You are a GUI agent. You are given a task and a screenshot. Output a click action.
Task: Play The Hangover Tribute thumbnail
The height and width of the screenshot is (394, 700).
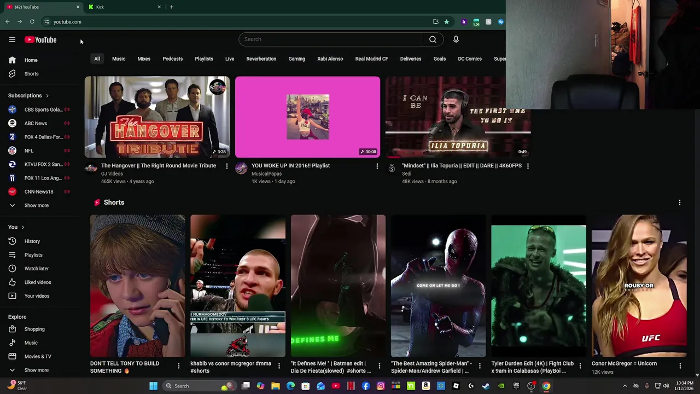(157, 117)
